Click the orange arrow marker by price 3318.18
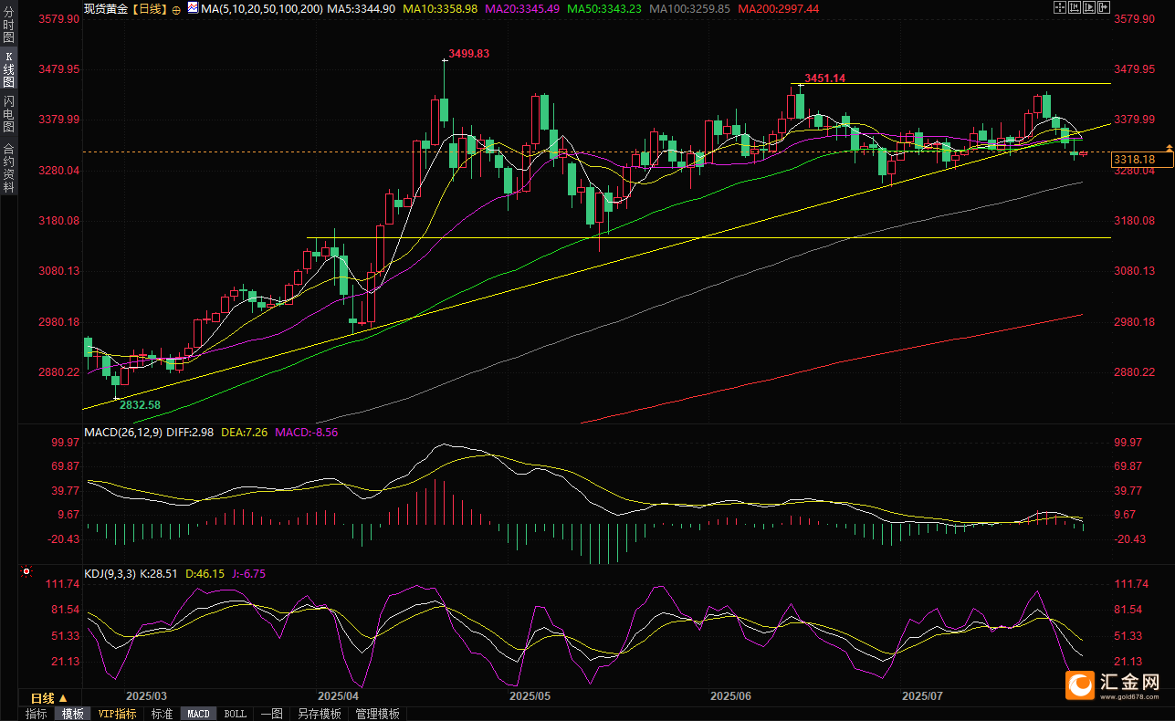The image size is (1175, 721). (1169, 148)
